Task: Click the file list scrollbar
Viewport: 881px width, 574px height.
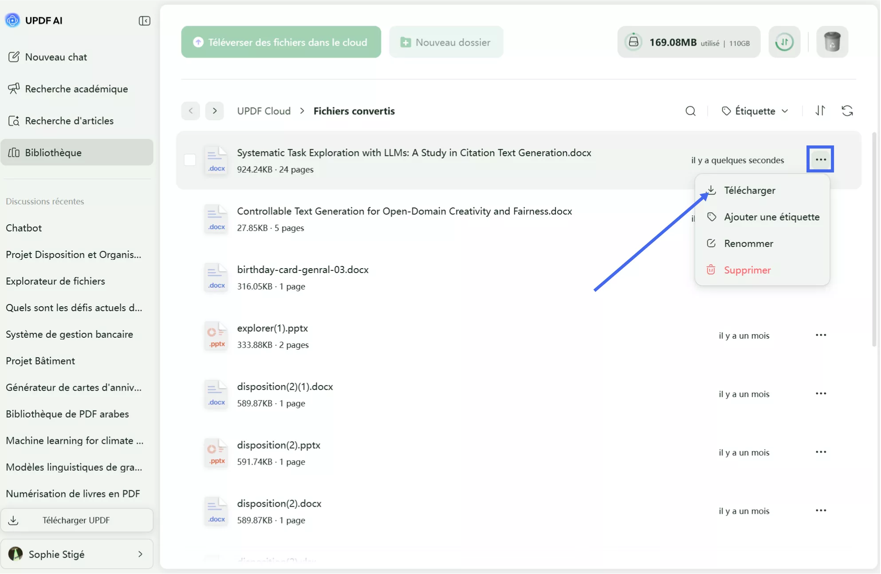Action: pos(874,239)
